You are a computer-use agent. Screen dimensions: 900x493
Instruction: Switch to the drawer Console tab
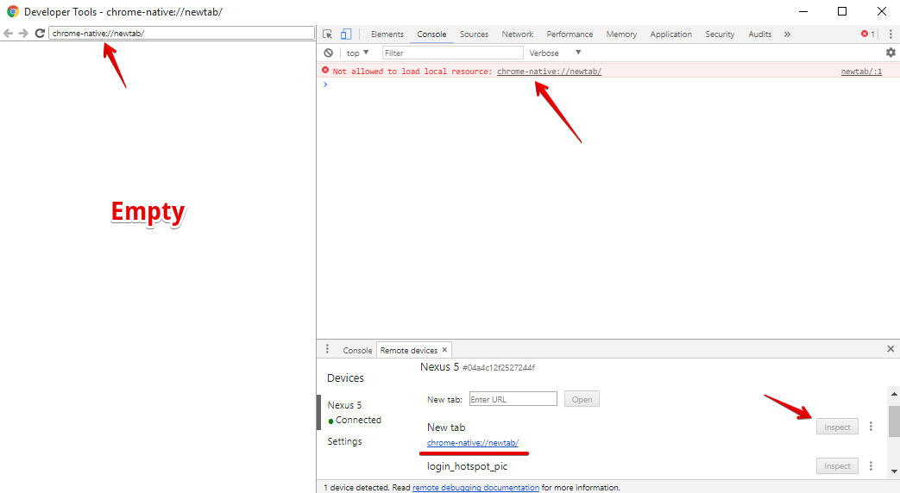click(357, 350)
